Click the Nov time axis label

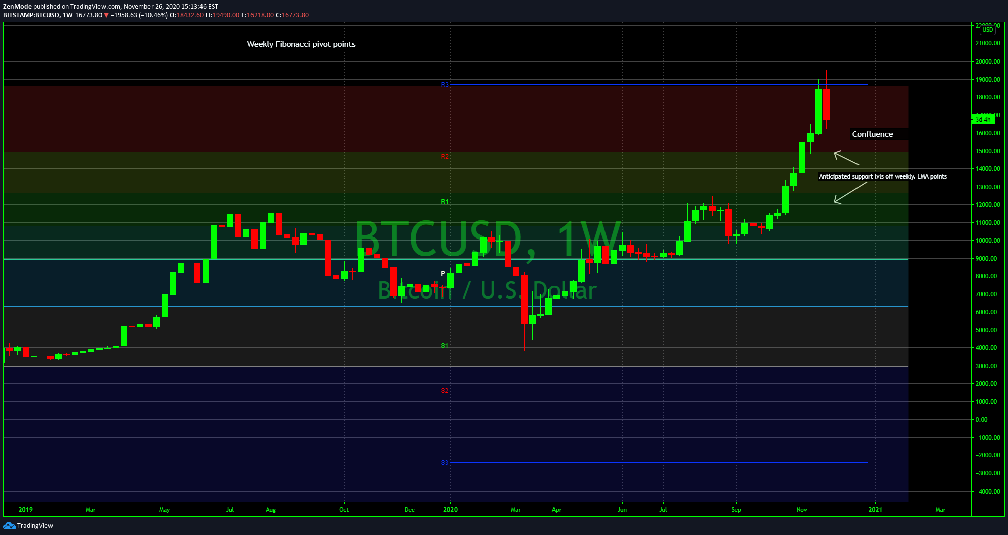pos(802,510)
